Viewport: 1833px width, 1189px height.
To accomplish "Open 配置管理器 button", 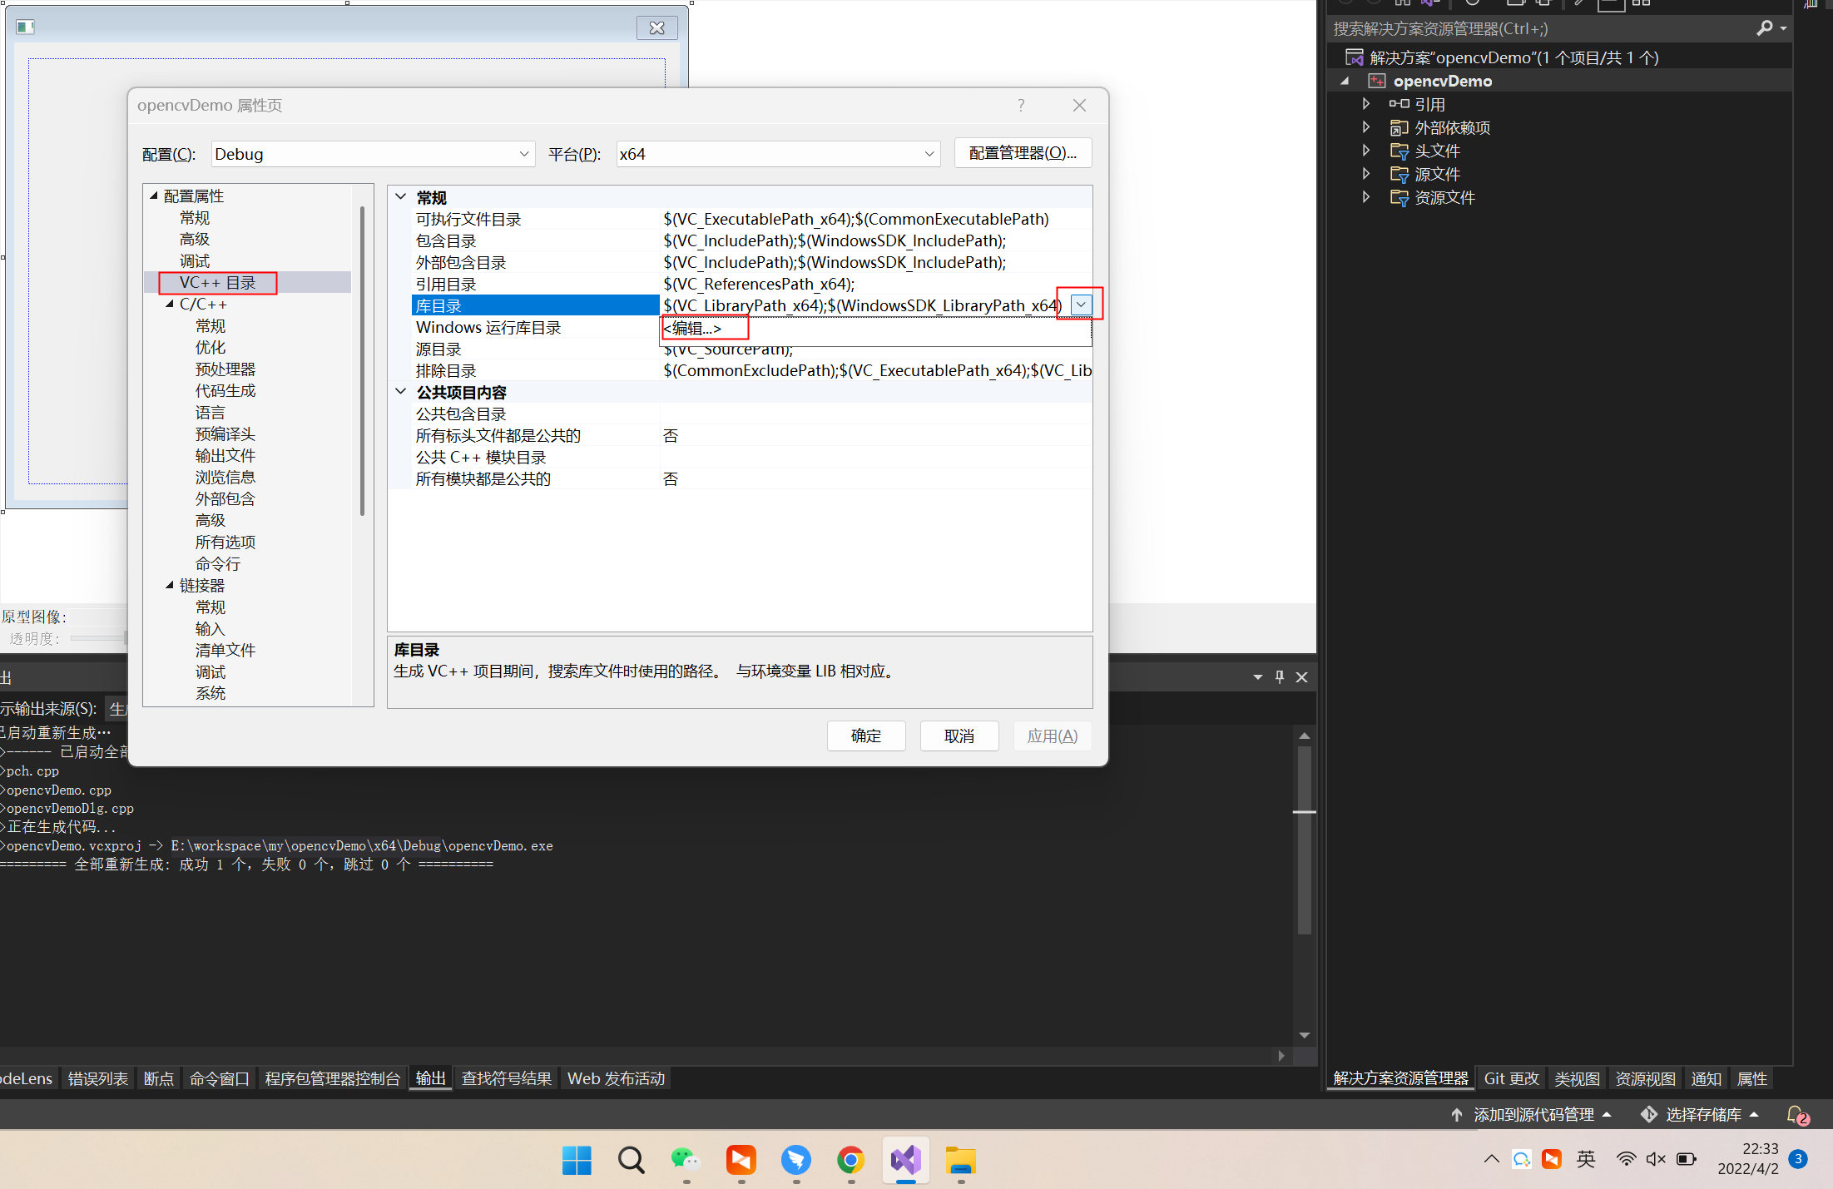I will pyautogui.click(x=1023, y=153).
